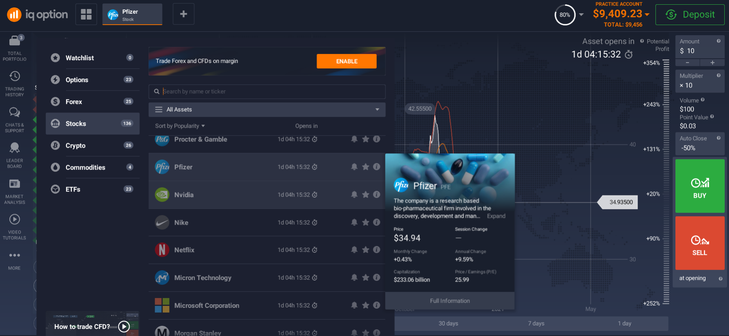Select the Stocks category
This screenshot has width=729, height=336.
click(x=93, y=123)
